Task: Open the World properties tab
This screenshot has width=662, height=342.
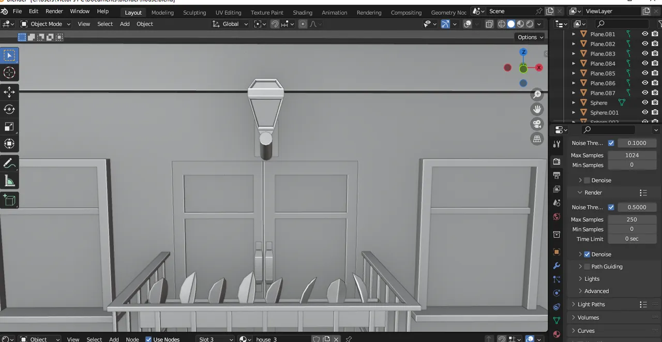Action: pyautogui.click(x=556, y=217)
